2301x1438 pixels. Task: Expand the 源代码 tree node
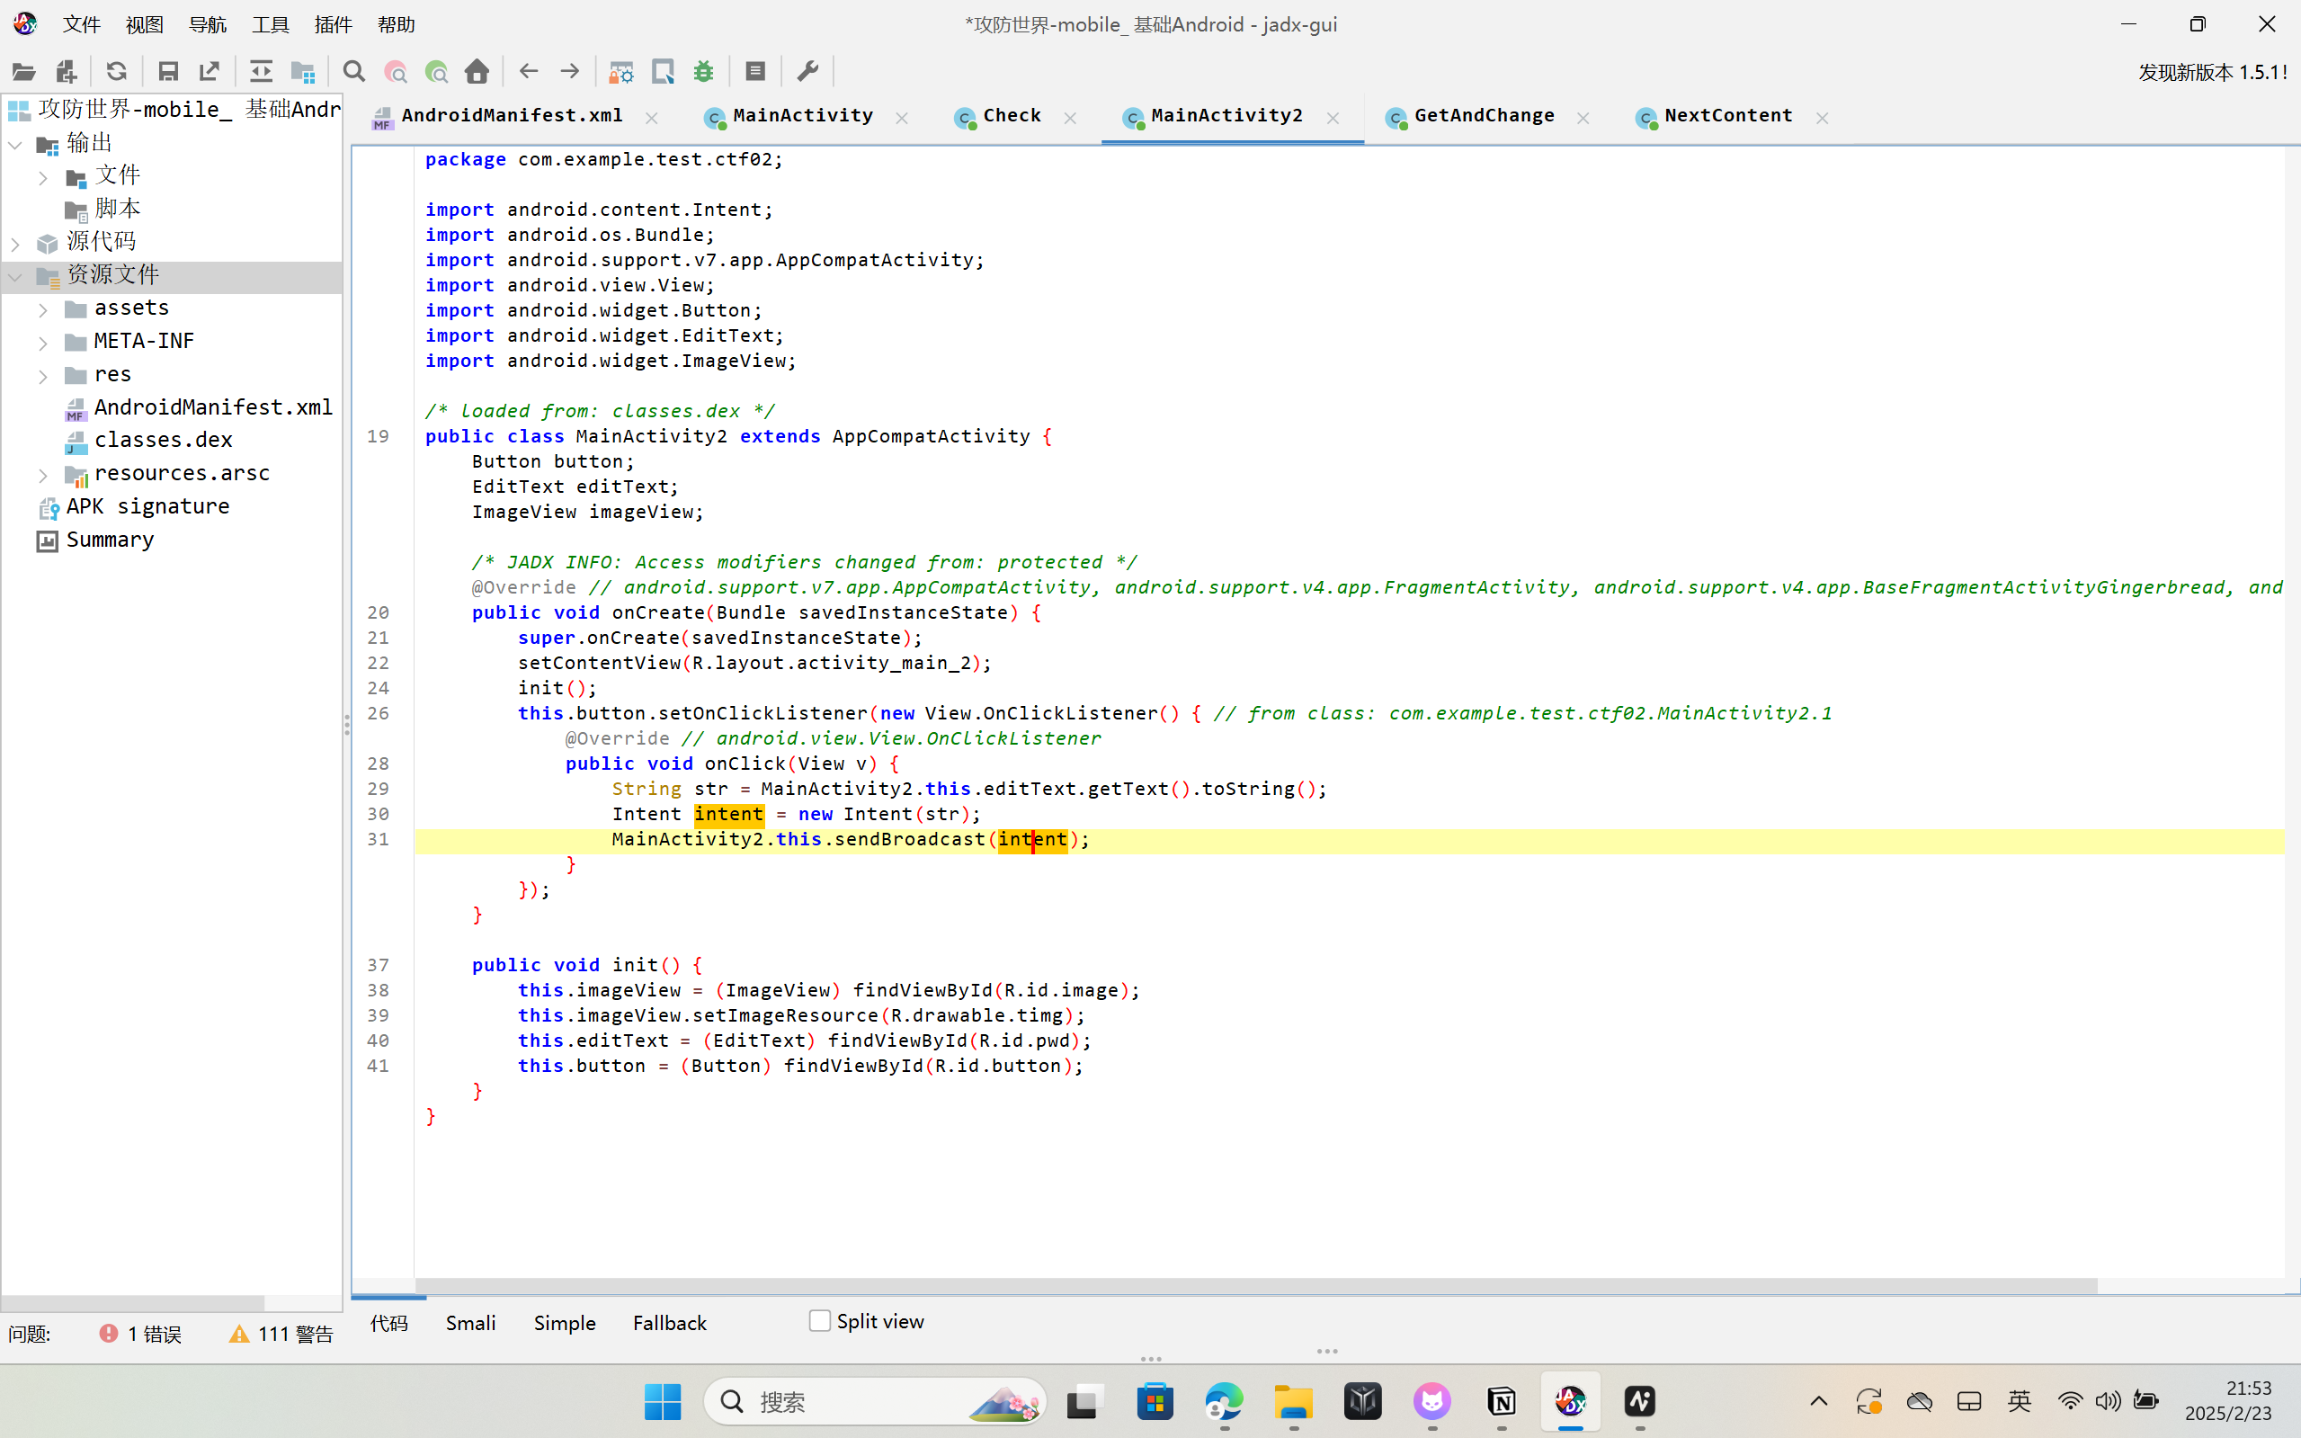pyautogui.click(x=15, y=244)
